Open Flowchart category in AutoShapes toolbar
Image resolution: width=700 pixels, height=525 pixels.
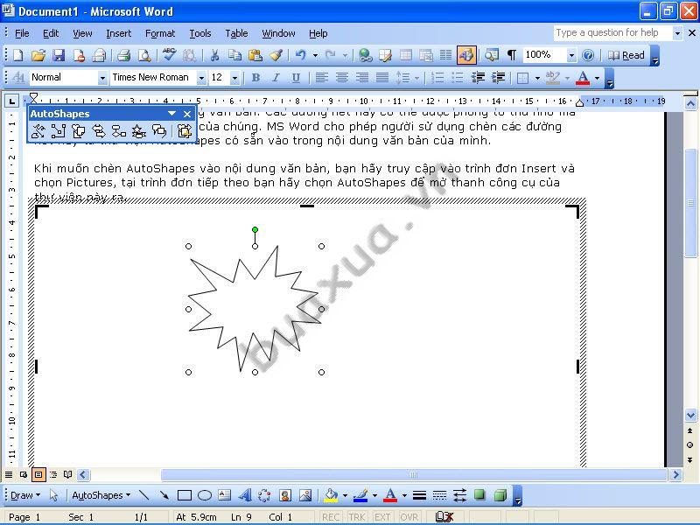(119, 130)
